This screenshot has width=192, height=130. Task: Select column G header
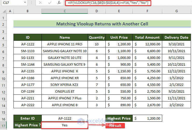[x=176, y=11]
